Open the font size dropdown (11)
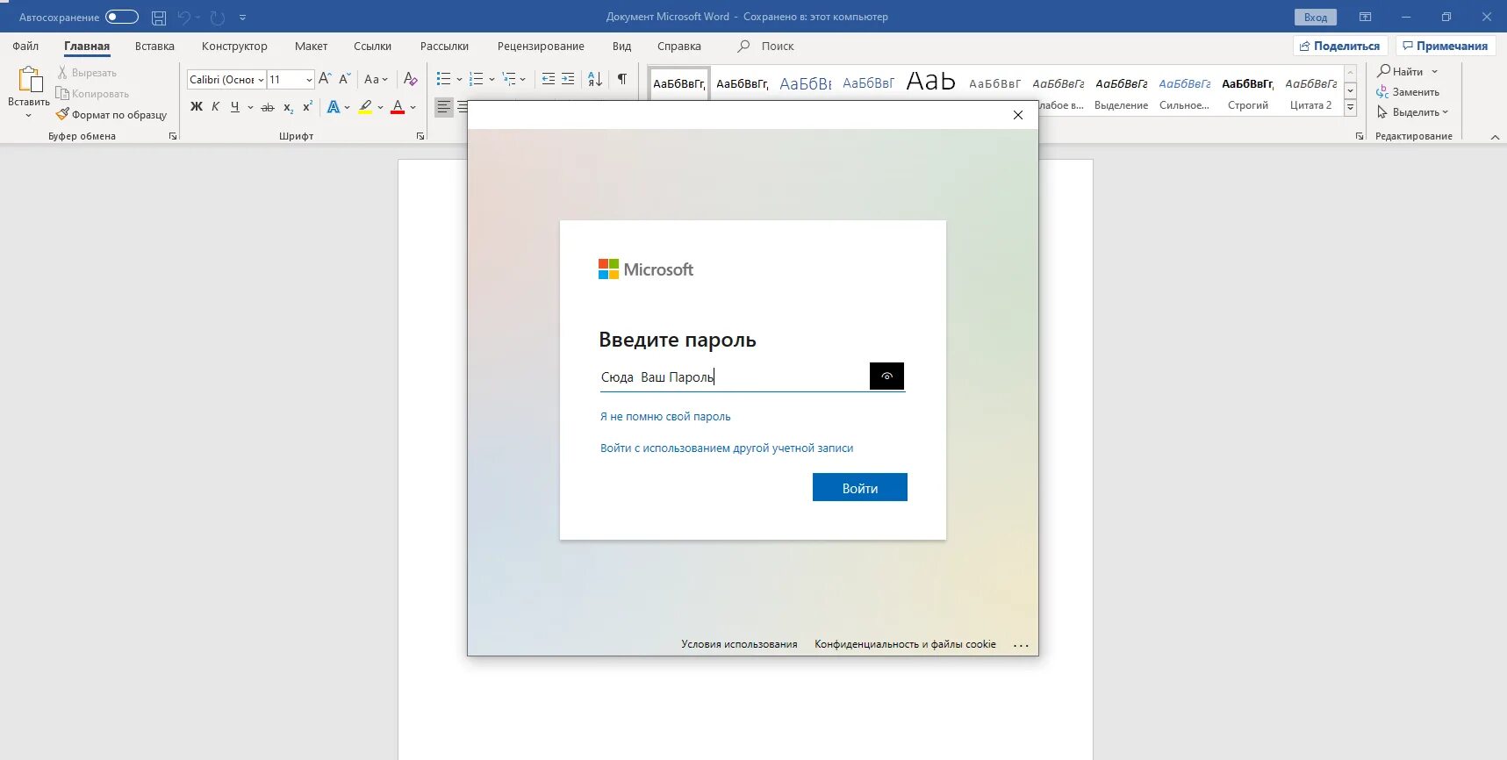This screenshot has height=760, width=1507. click(x=309, y=80)
